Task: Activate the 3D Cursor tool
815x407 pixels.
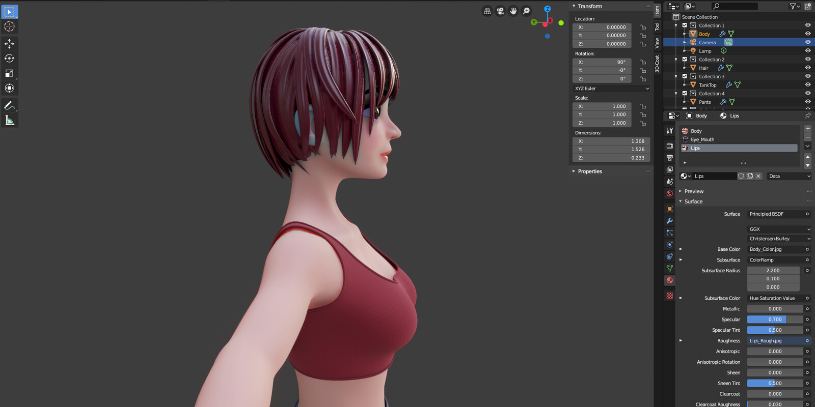Action: [x=9, y=26]
